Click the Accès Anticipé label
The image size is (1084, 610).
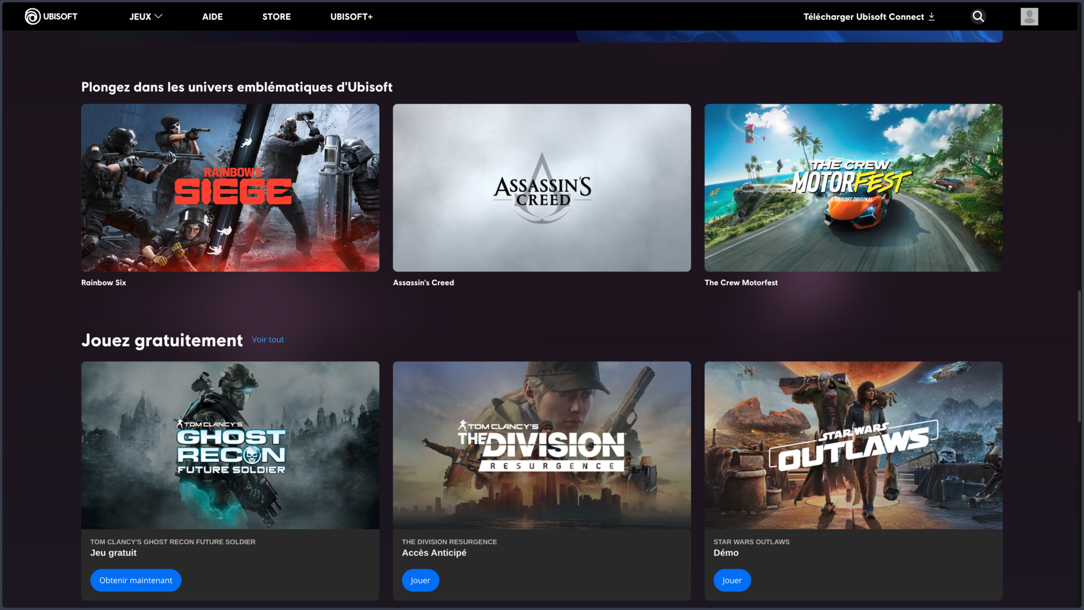point(434,553)
